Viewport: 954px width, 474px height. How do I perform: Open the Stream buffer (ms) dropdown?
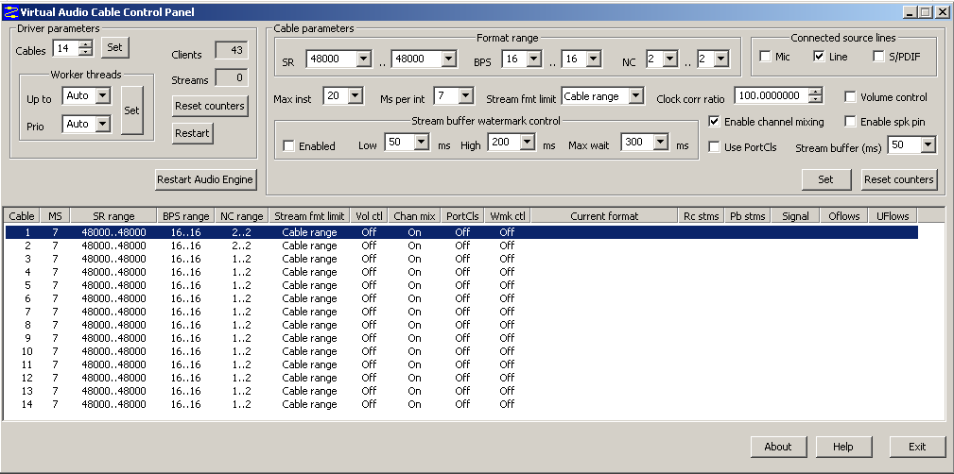928,144
